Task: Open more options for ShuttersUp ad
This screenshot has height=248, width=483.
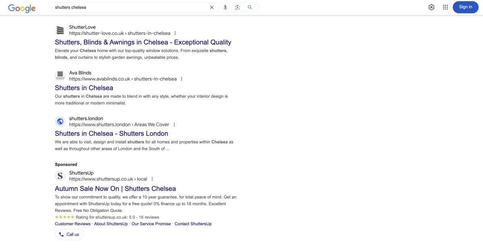Action: tap(152, 179)
